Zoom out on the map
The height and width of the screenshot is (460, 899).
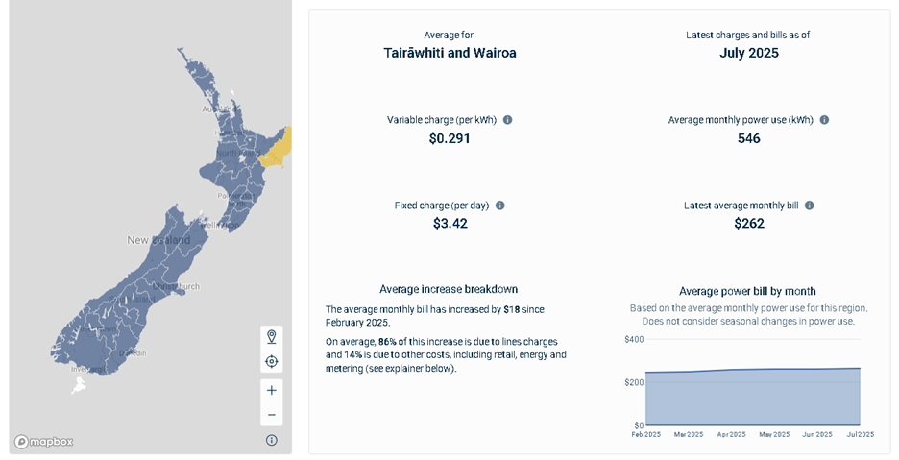272,415
